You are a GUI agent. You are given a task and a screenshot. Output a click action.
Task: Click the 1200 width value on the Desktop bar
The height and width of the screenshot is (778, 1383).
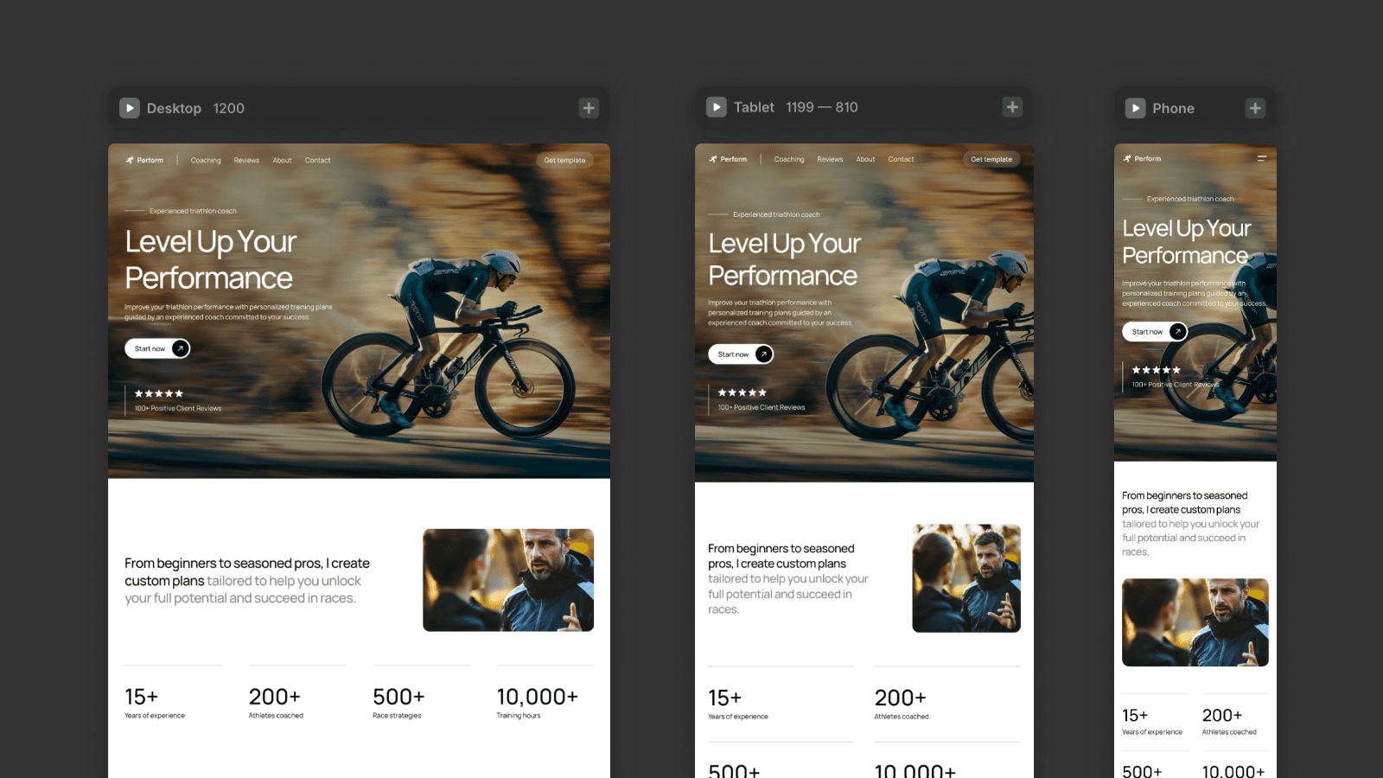(228, 107)
